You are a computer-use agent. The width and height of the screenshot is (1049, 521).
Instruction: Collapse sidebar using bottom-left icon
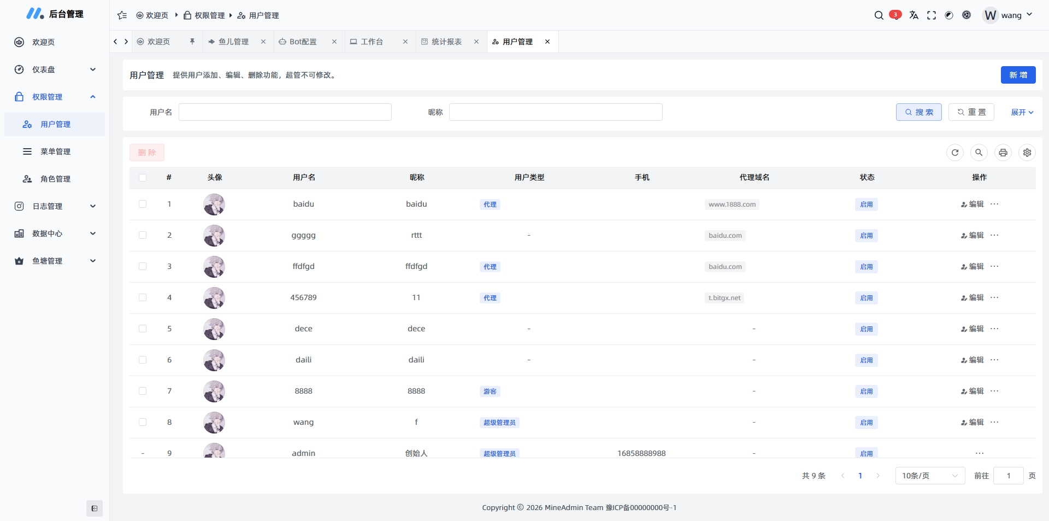pos(95,508)
